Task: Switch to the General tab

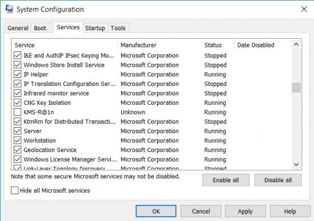Action: 18,28
